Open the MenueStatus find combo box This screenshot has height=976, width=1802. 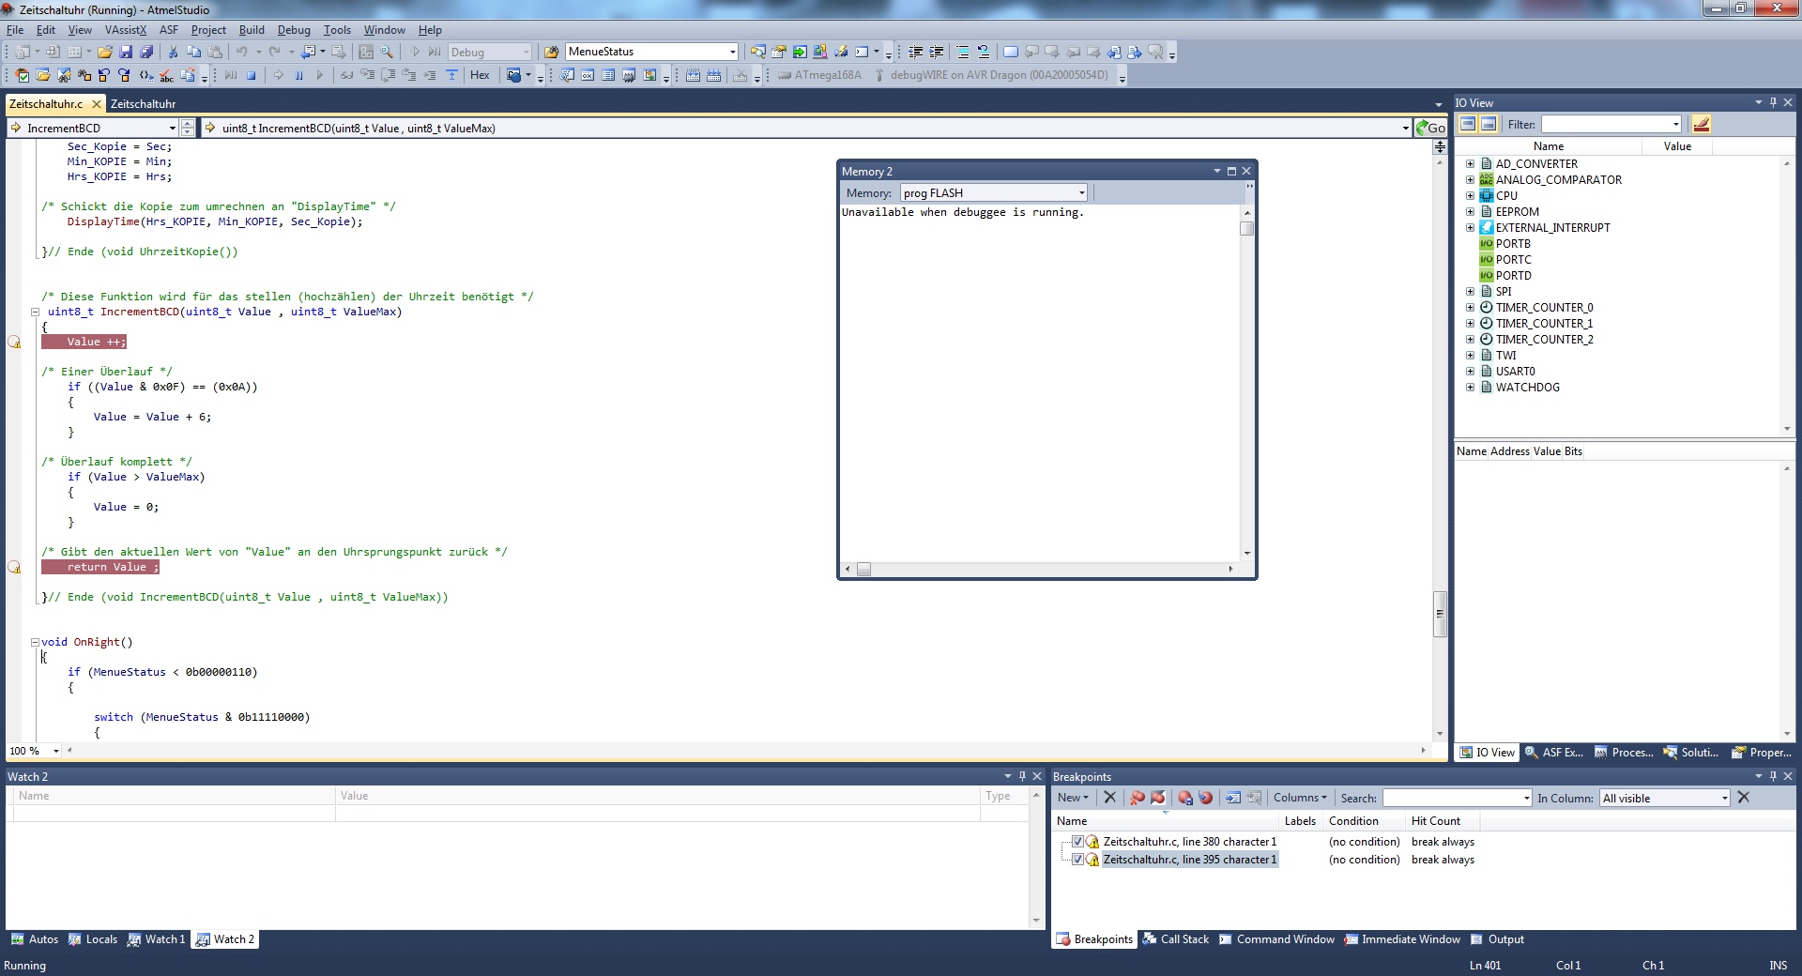click(733, 52)
